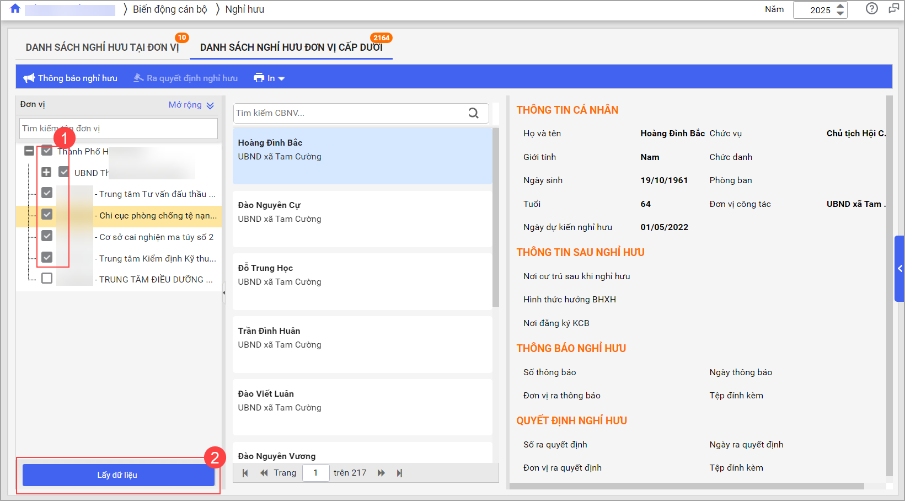Switch to Danh sách nghỉ hưu tại đơn vị tab
Image resolution: width=905 pixels, height=501 pixels.
point(102,47)
